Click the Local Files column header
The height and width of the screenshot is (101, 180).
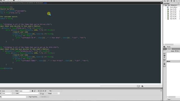click(171, 4)
